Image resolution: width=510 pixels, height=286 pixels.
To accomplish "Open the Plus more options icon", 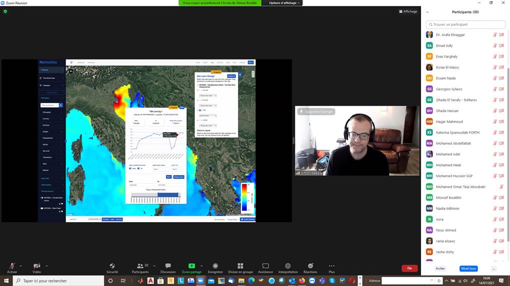I will [x=331, y=266].
